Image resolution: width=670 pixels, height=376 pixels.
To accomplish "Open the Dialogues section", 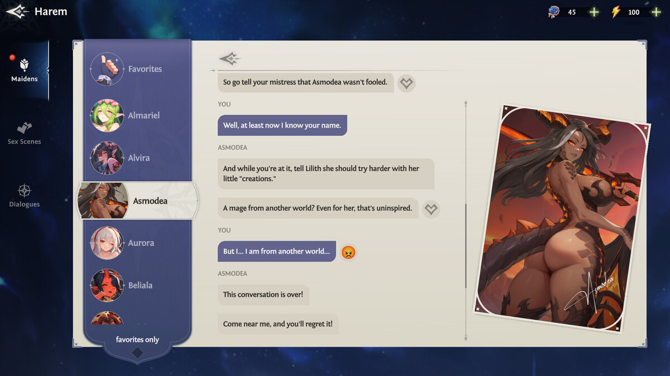I will click(x=25, y=196).
